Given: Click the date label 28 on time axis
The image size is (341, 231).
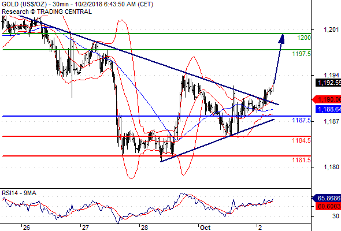Looking at the screenshot, I should pyautogui.click(x=144, y=228).
